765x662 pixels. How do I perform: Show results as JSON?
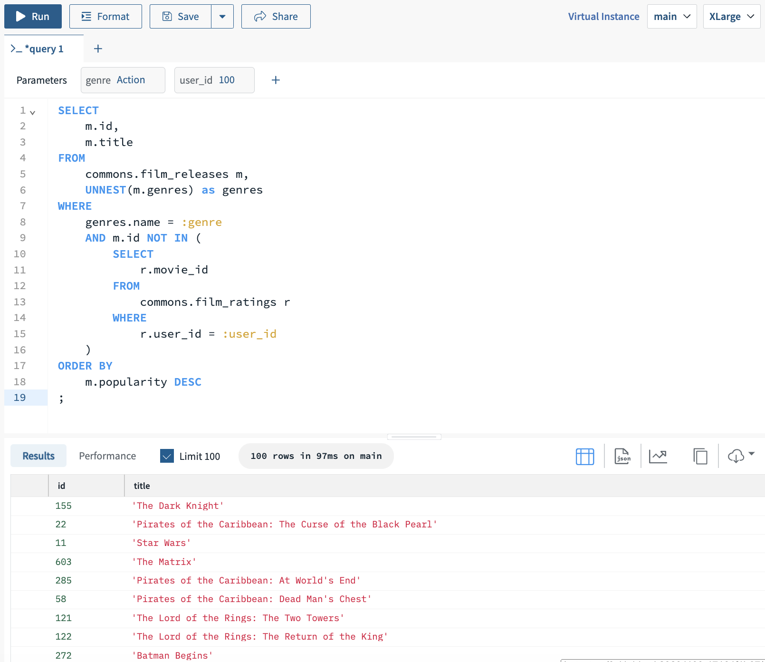point(622,457)
